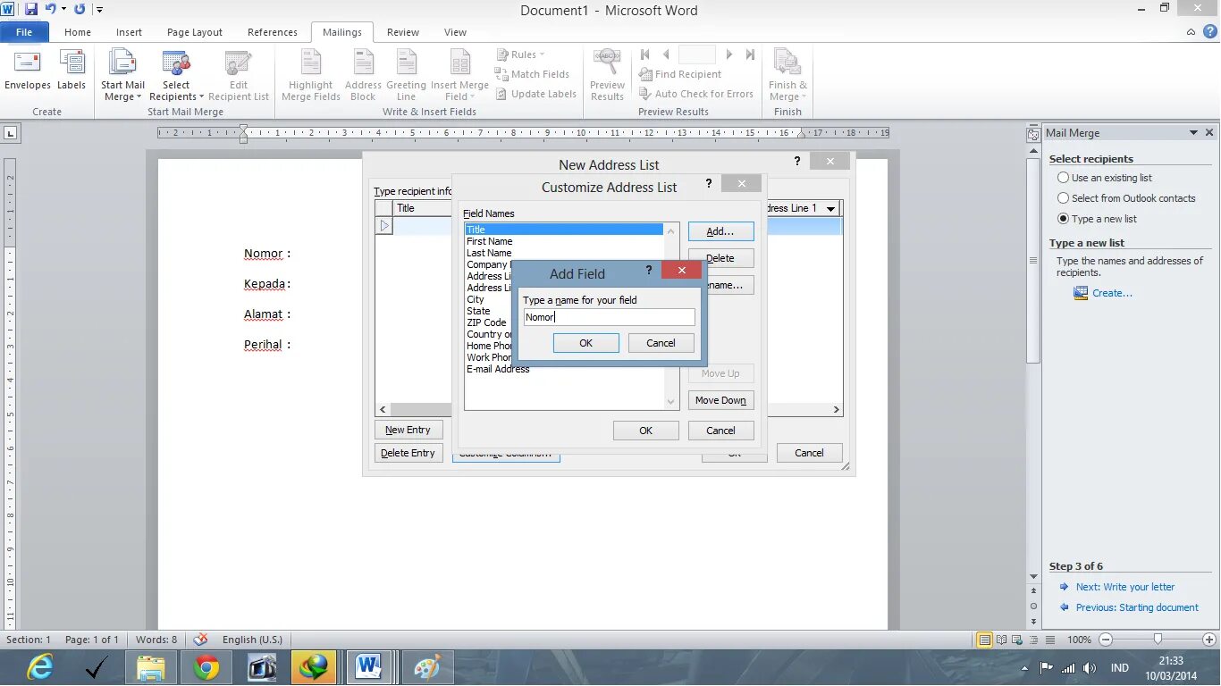1221x686 pixels.
Task: Click the Word Help question icon
Action: (x=1209, y=32)
